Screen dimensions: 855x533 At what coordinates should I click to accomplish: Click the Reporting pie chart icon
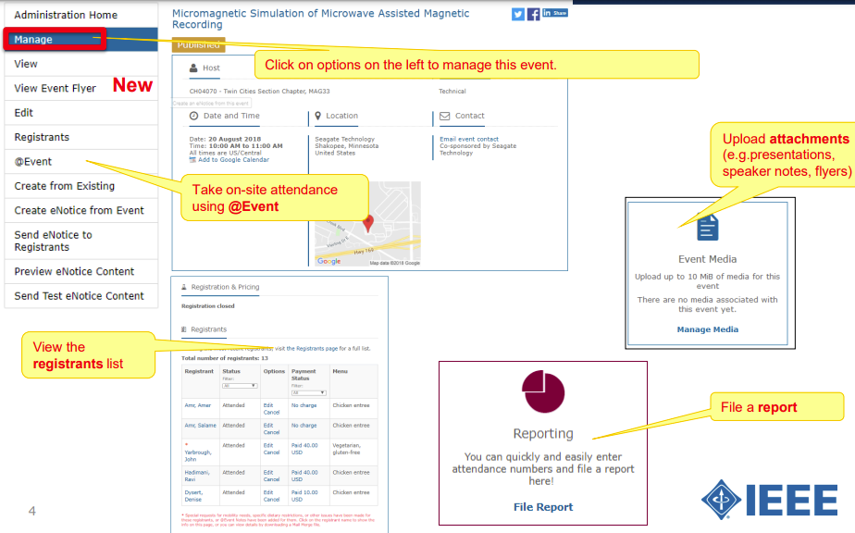[x=543, y=391]
